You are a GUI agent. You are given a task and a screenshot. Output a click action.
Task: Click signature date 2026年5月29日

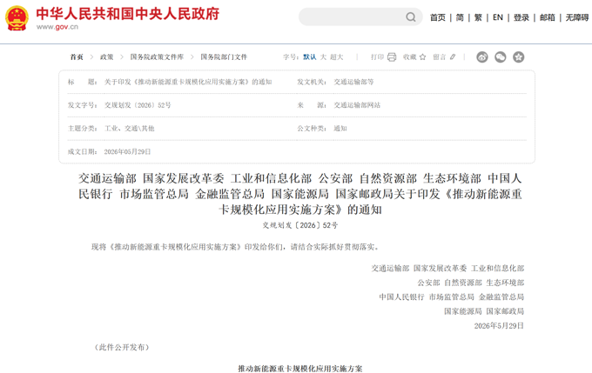pos(499,325)
